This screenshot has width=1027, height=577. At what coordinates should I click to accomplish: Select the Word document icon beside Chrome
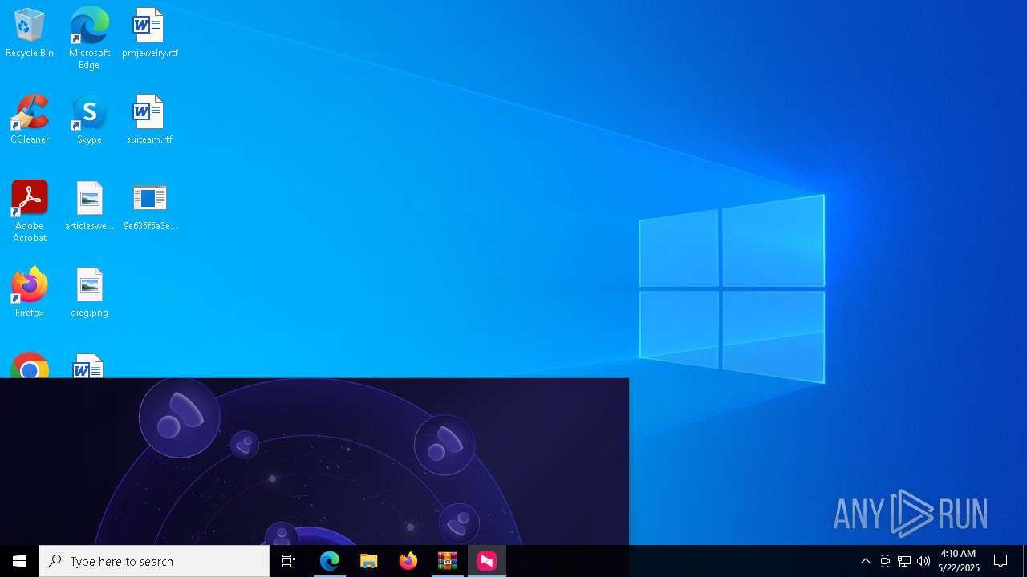tap(88, 365)
